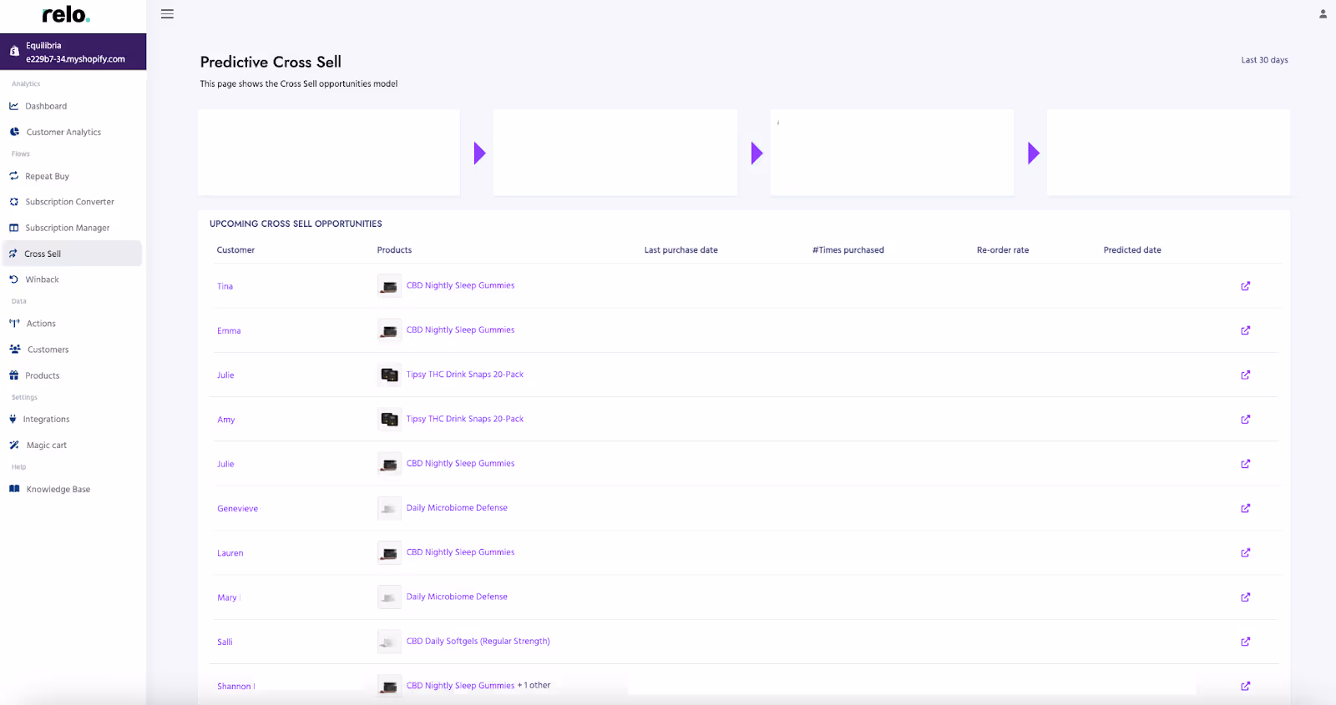Click the Winback icon
Viewport: 1336px width, 705px height.
click(14, 279)
